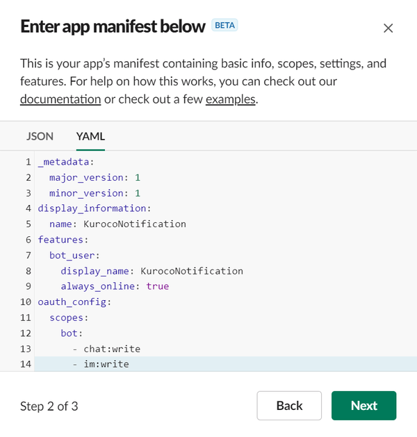Click the chat:write scope line
417x437 pixels.
coord(106,349)
